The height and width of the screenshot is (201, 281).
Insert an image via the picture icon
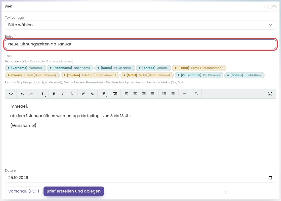coord(115,94)
